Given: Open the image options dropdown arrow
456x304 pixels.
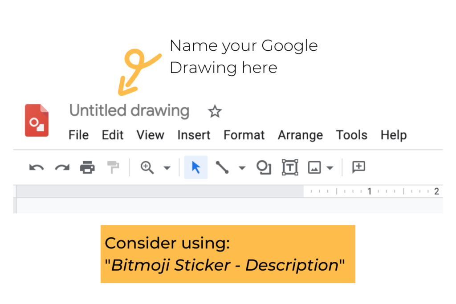Looking at the screenshot, I should click(330, 168).
